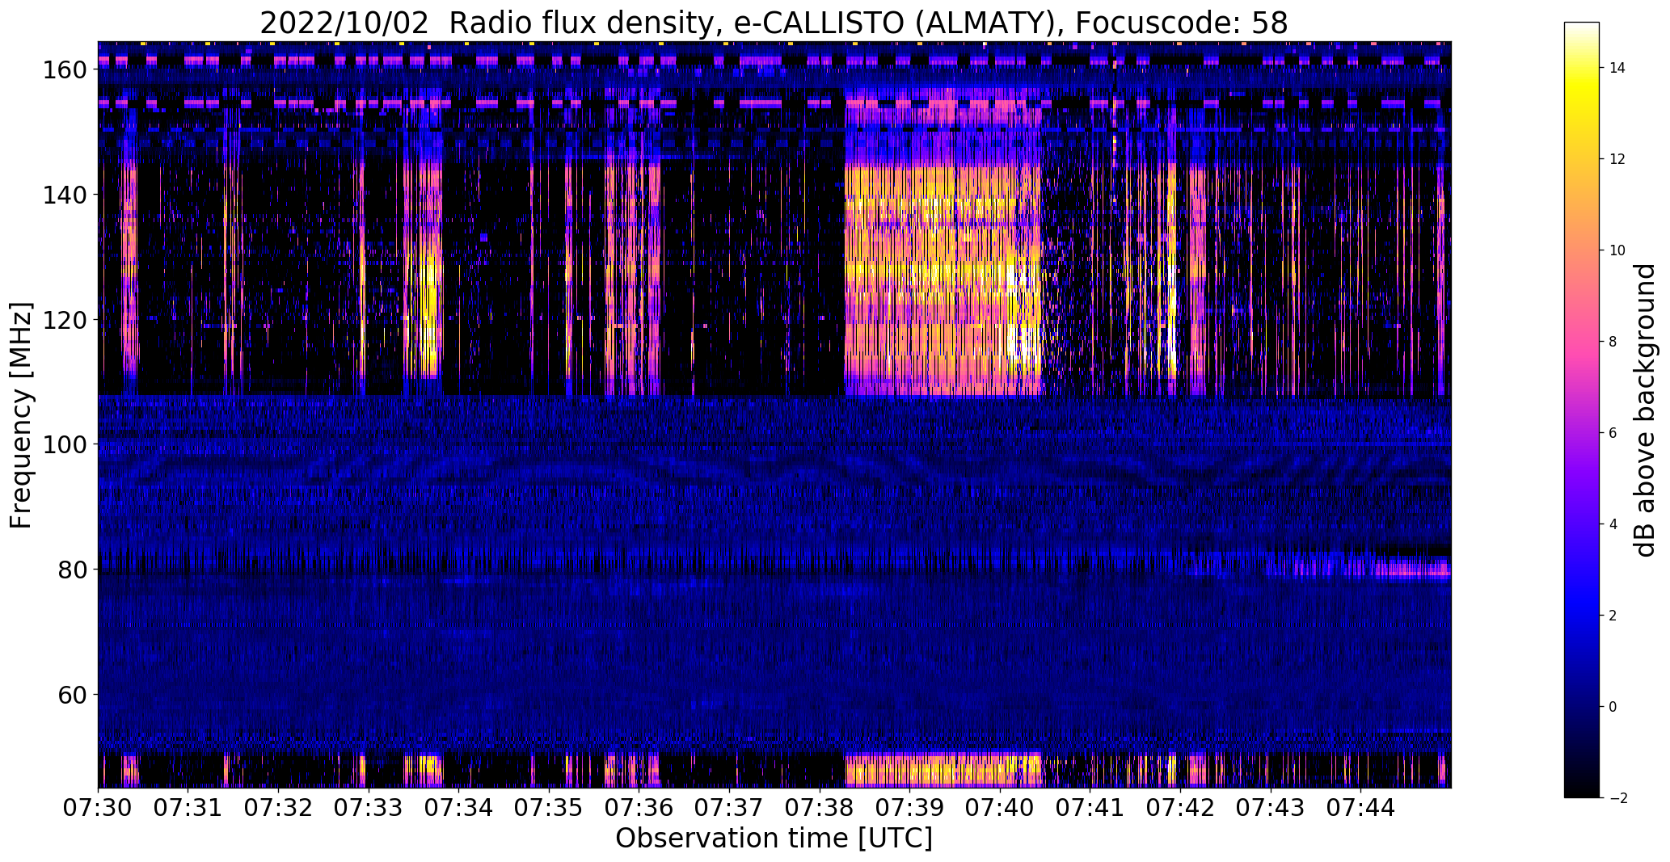Viewport: 1670px width, 862px height.
Task: Click the colorbar tick label −2
Action: pyautogui.click(x=1617, y=798)
